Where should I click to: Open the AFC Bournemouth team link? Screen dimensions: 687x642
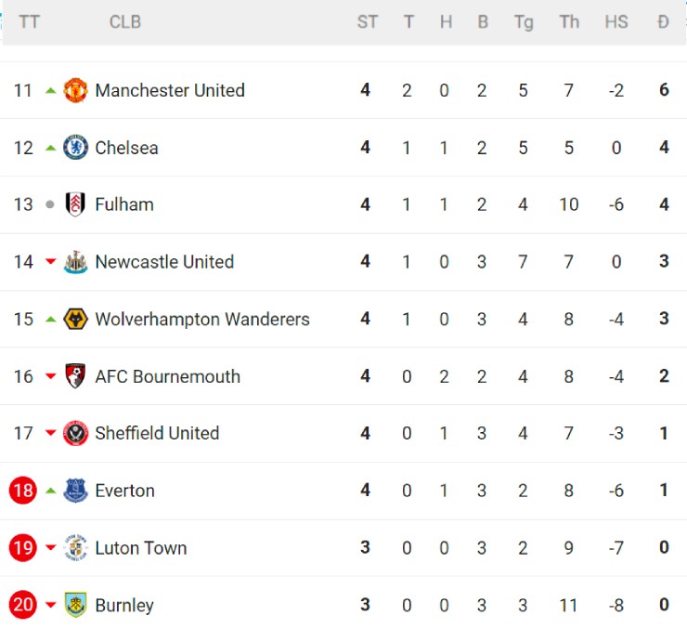click(167, 376)
